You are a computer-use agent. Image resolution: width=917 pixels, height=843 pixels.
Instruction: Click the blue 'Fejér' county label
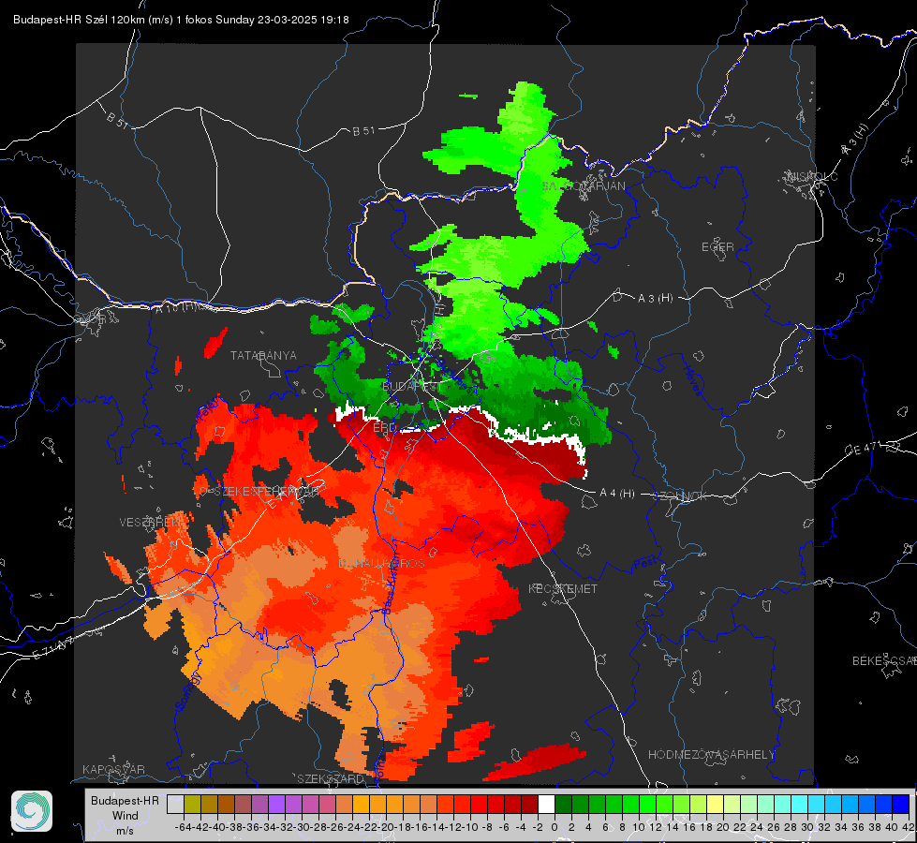[x=208, y=408]
